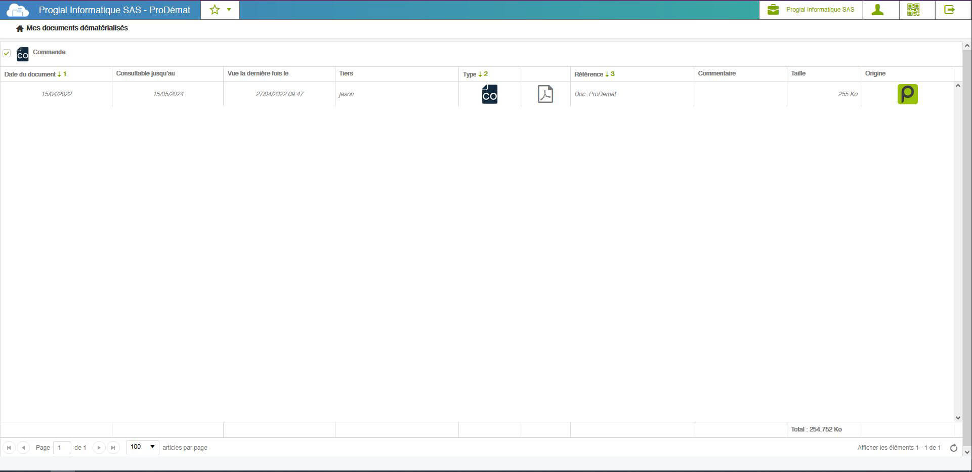Select Progial Informatique SAS company menu

coord(811,10)
